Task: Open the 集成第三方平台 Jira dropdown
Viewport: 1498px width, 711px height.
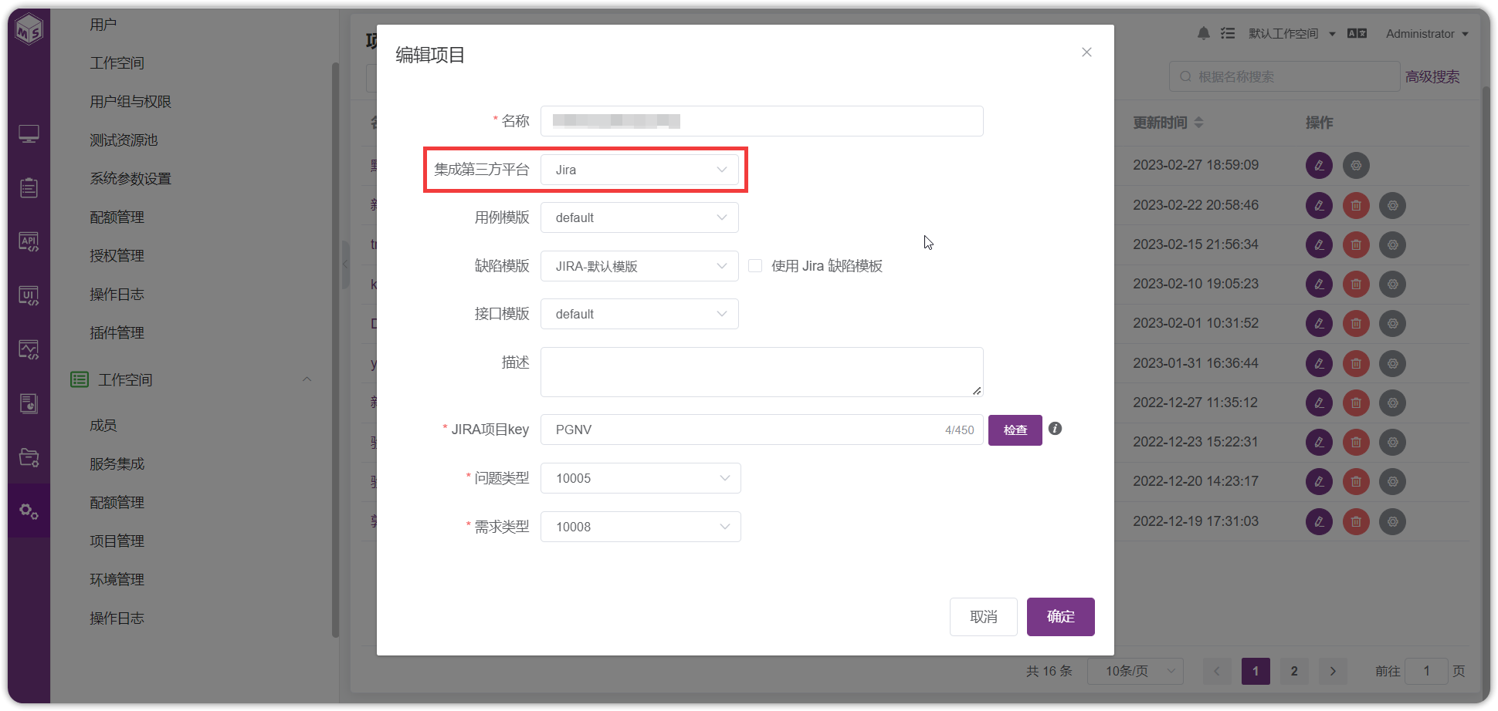Action: coord(639,170)
